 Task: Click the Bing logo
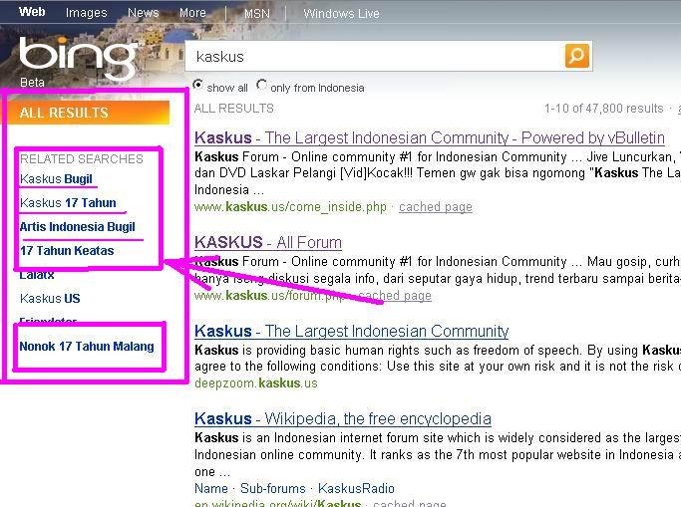click(78, 57)
